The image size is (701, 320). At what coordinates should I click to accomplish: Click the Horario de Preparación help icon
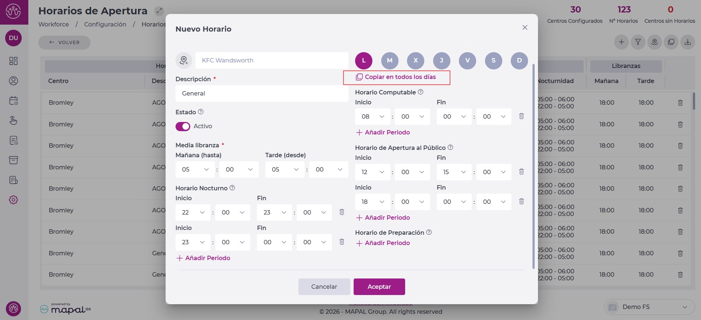coord(429,232)
